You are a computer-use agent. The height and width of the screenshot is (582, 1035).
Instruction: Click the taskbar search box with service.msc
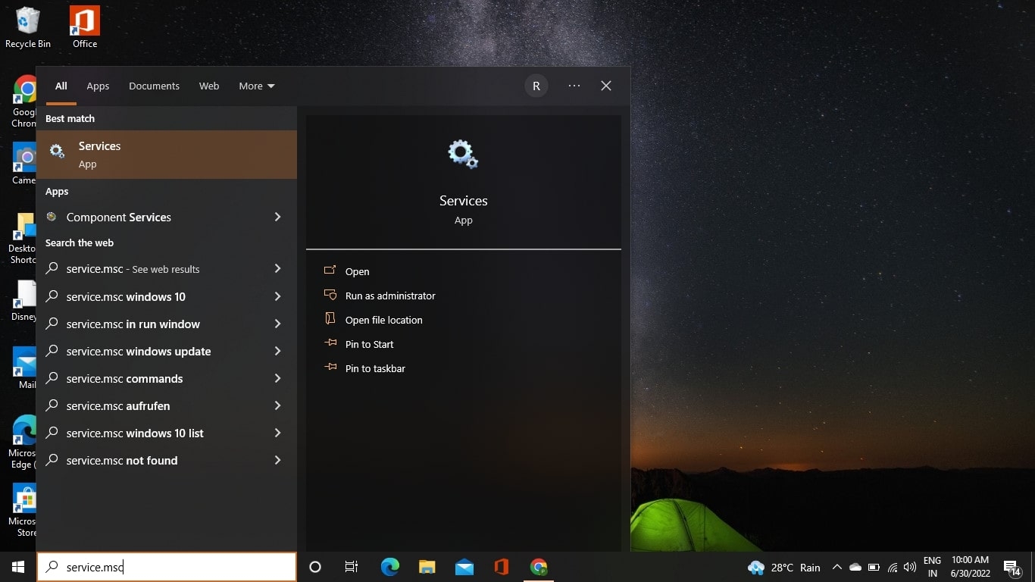tap(167, 567)
